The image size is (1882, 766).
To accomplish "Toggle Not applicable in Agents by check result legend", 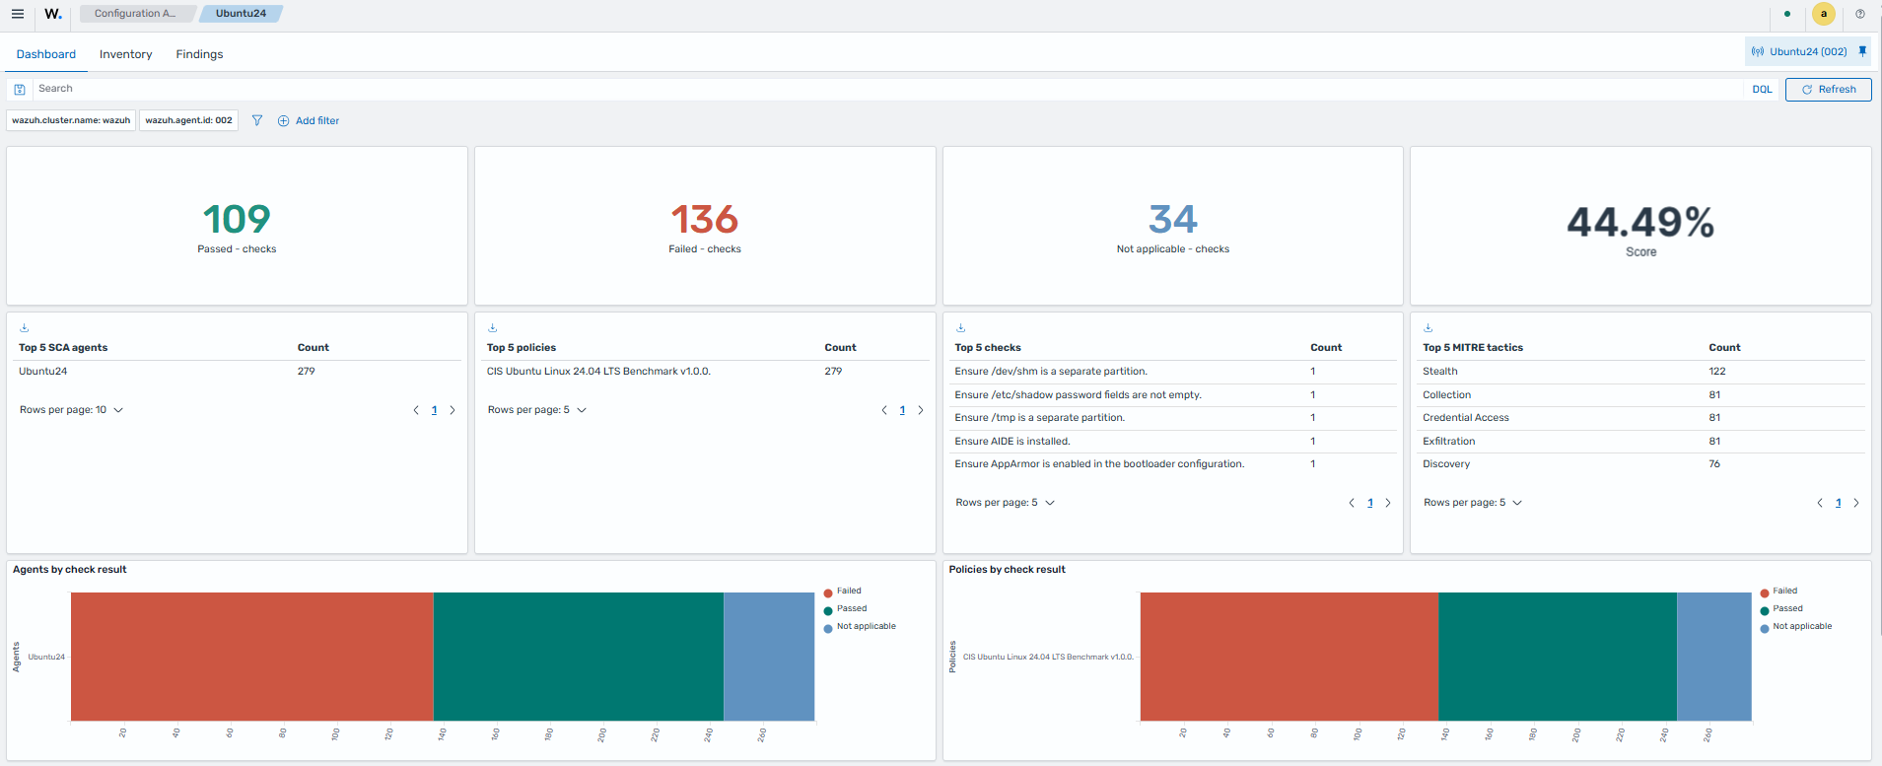I will (860, 627).
